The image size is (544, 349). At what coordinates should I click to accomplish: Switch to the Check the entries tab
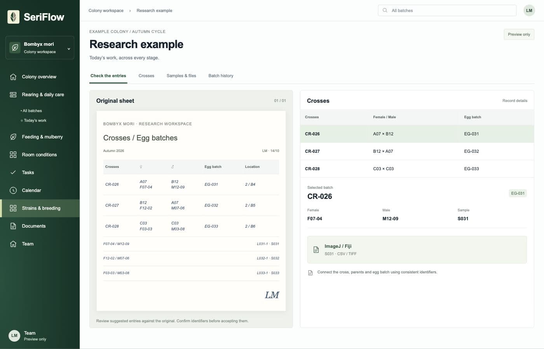[x=108, y=76]
